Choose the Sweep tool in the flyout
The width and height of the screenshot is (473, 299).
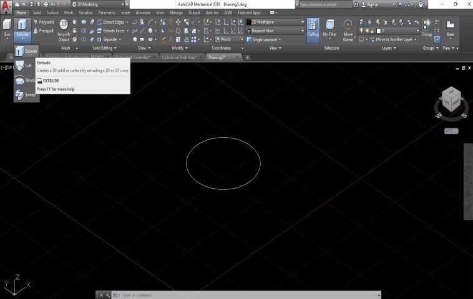26,95
